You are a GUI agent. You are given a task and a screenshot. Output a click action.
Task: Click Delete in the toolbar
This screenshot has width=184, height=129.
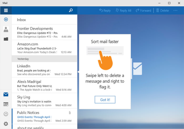[x=162, y=11]
